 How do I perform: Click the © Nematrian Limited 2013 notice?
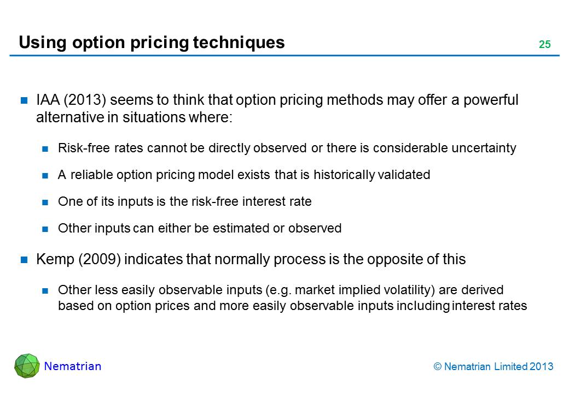click(x=493, y=367)
